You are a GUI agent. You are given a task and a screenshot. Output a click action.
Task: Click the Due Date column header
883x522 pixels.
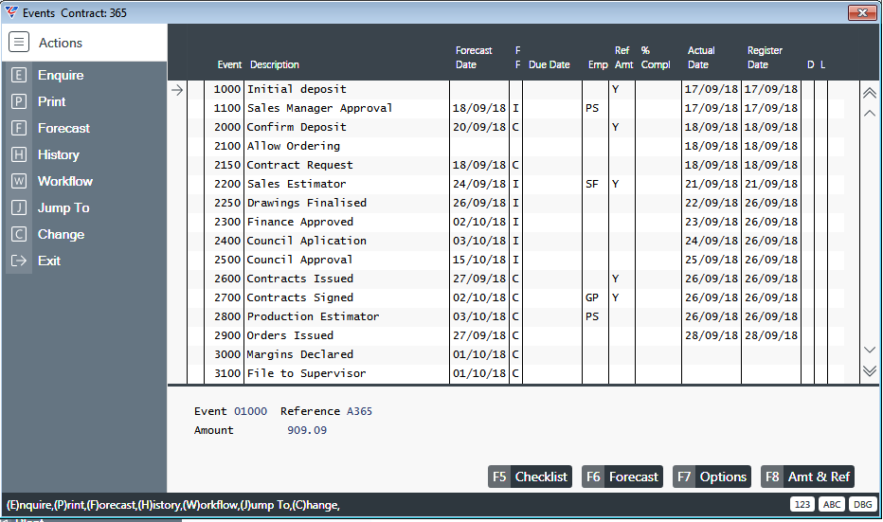coord(550,64)
